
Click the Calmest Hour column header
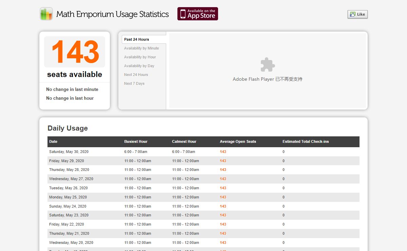tap(184, 141)
